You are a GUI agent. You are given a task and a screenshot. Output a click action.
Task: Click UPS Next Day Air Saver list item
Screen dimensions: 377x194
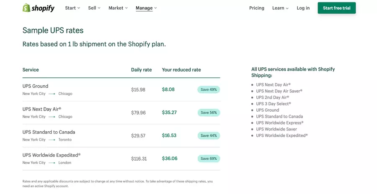click(x=279, y=91)
